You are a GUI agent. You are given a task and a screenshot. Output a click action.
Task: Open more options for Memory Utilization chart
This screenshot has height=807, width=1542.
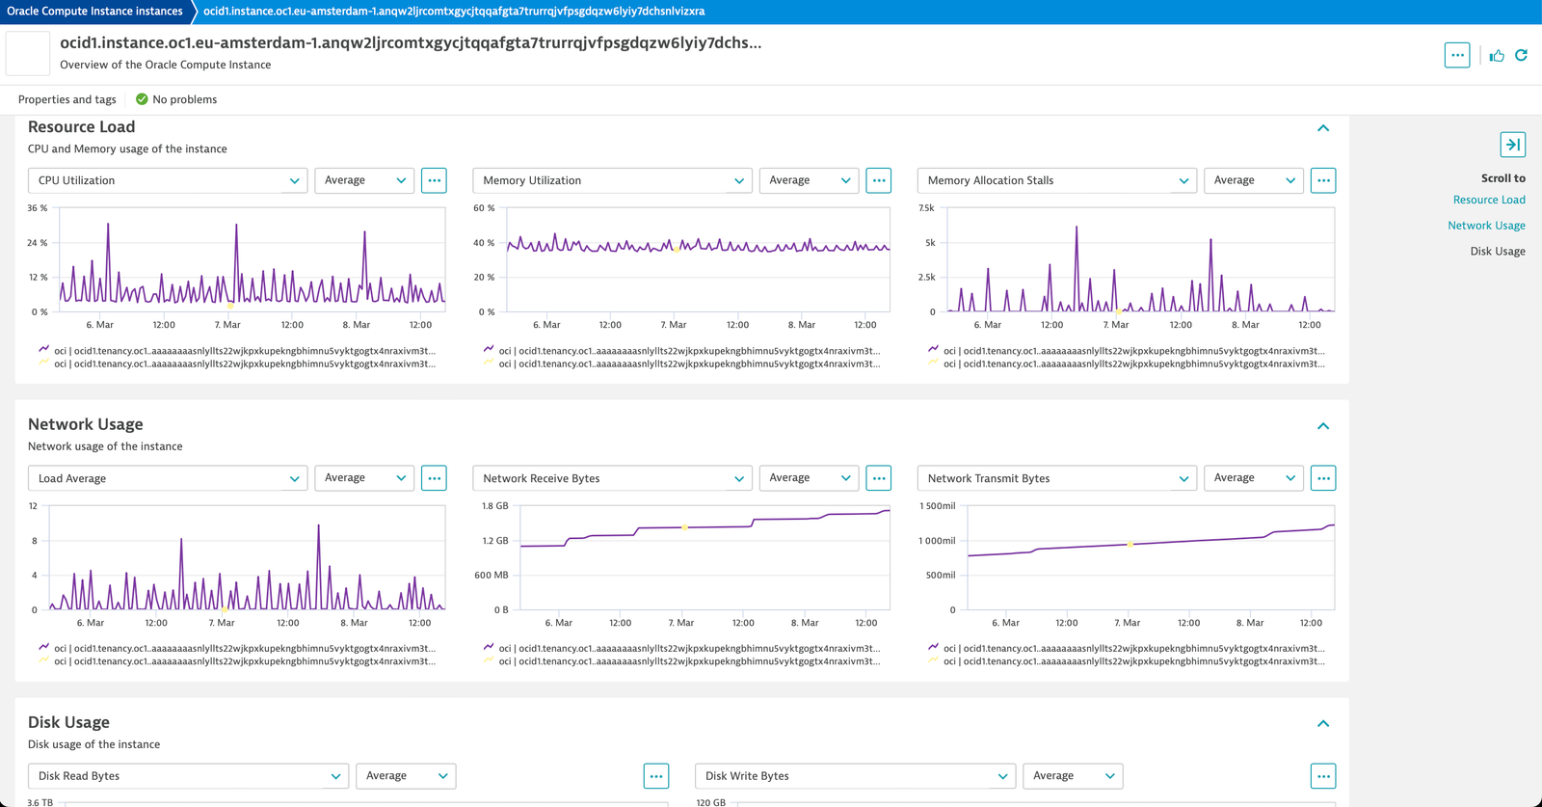coord(879,180)
